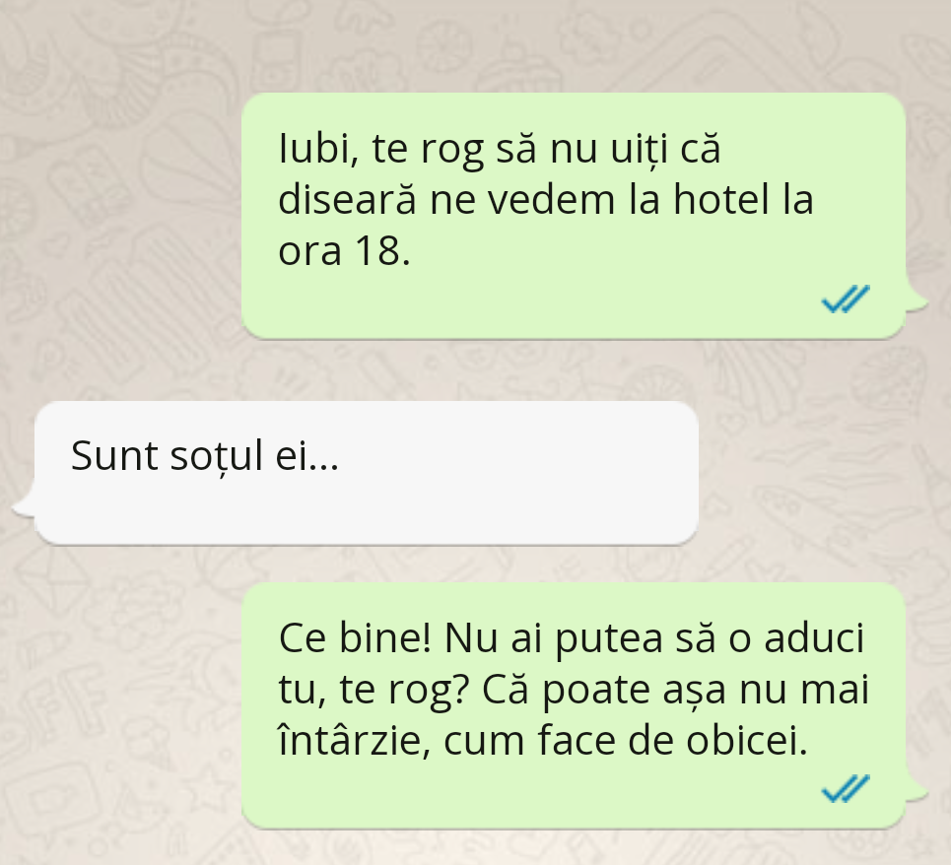Click the word "hotel" in first message
This screenshot has width=951, height=865.
pyautogui.click(x=720, y=199)
